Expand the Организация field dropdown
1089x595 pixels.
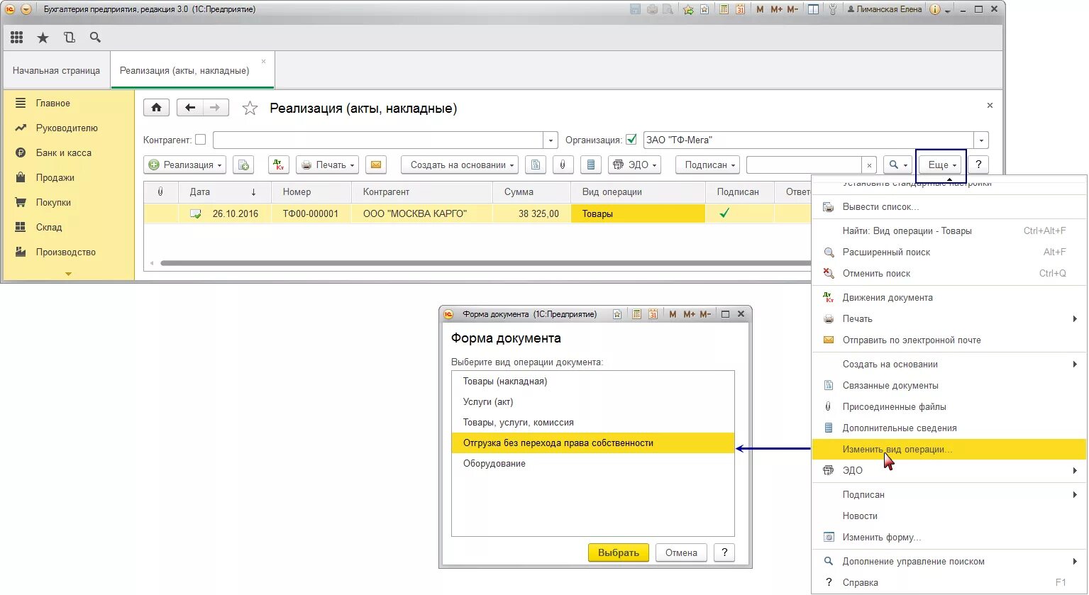coord(981,140)
